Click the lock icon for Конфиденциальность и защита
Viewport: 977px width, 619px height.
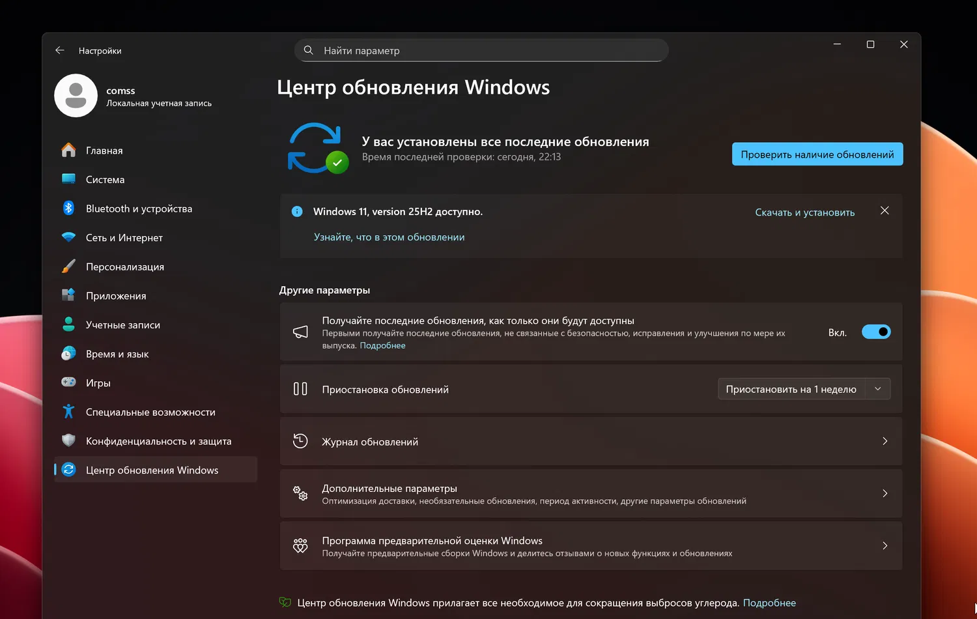pyautogui.click(x=68, y=440)
